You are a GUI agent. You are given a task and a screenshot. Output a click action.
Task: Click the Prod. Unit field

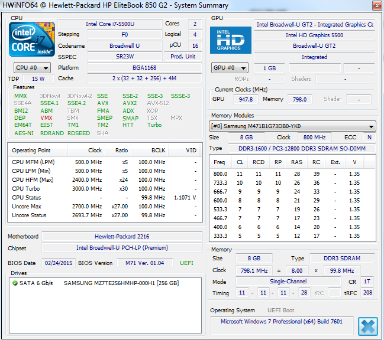(183, 57)
